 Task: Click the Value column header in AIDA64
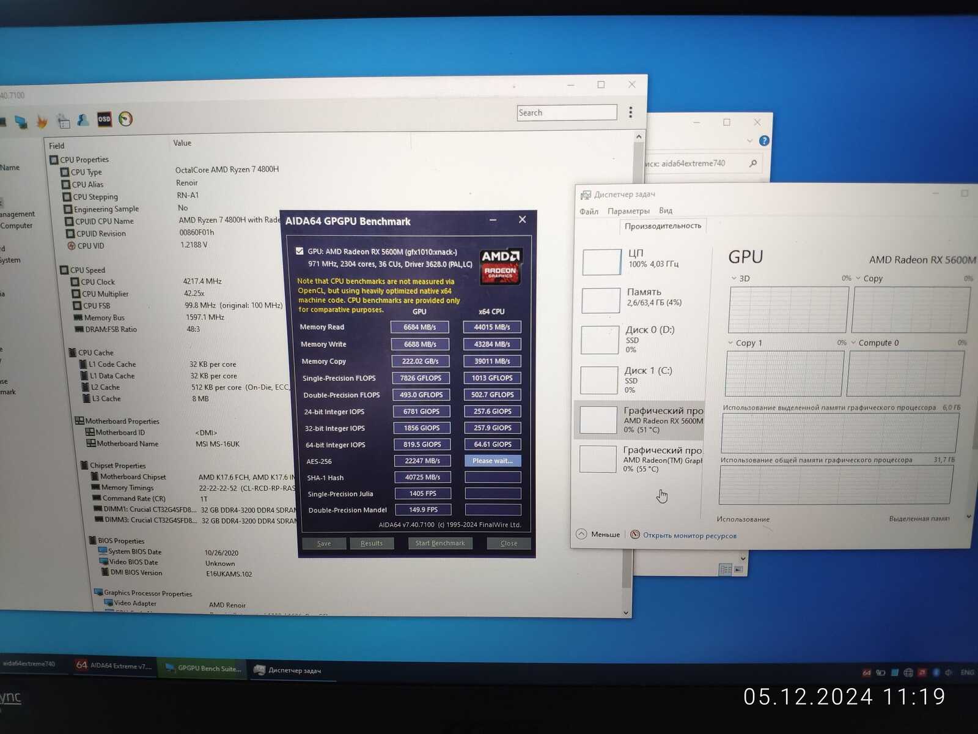tap(182, 143)
